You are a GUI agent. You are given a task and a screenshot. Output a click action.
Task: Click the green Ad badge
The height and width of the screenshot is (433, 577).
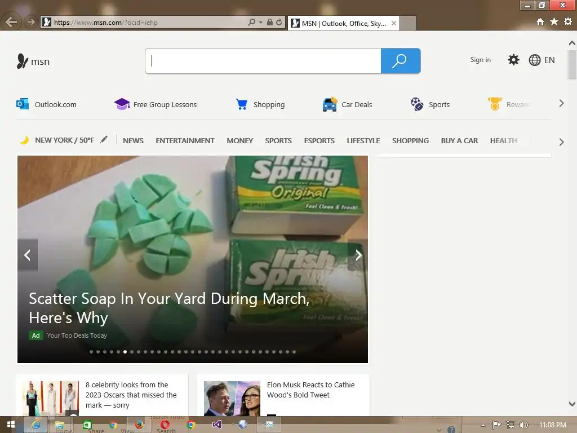[35, 335]
